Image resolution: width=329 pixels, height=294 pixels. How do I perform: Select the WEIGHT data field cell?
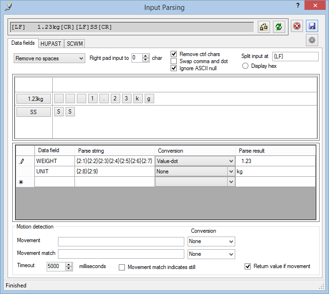click(55, 161)
